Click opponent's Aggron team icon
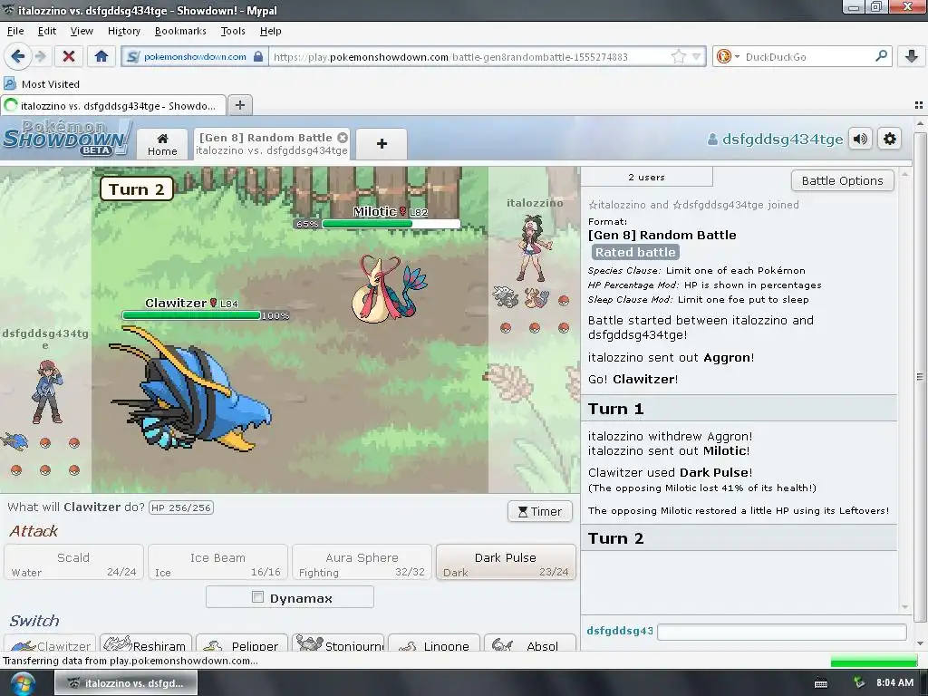The image size is (928, 696). click(x=506, y=297)
